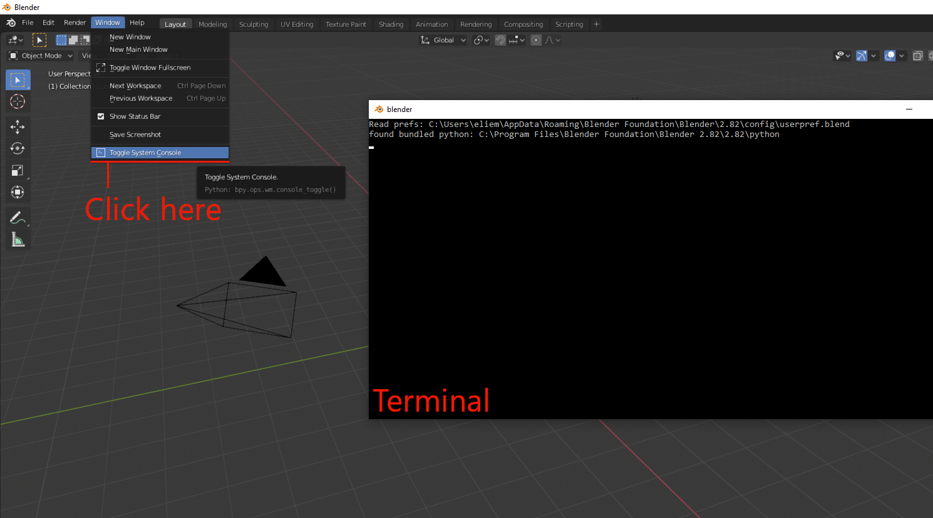
Task: Minimize the blender terminal window
Action: tap(909, 109)
